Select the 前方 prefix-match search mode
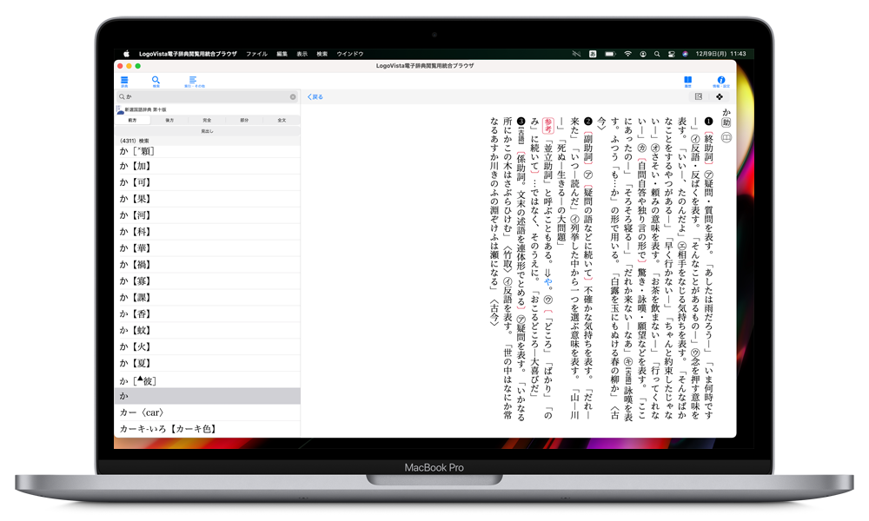The width and height of the screenshot is (869, 521). (x=132, y=120)
